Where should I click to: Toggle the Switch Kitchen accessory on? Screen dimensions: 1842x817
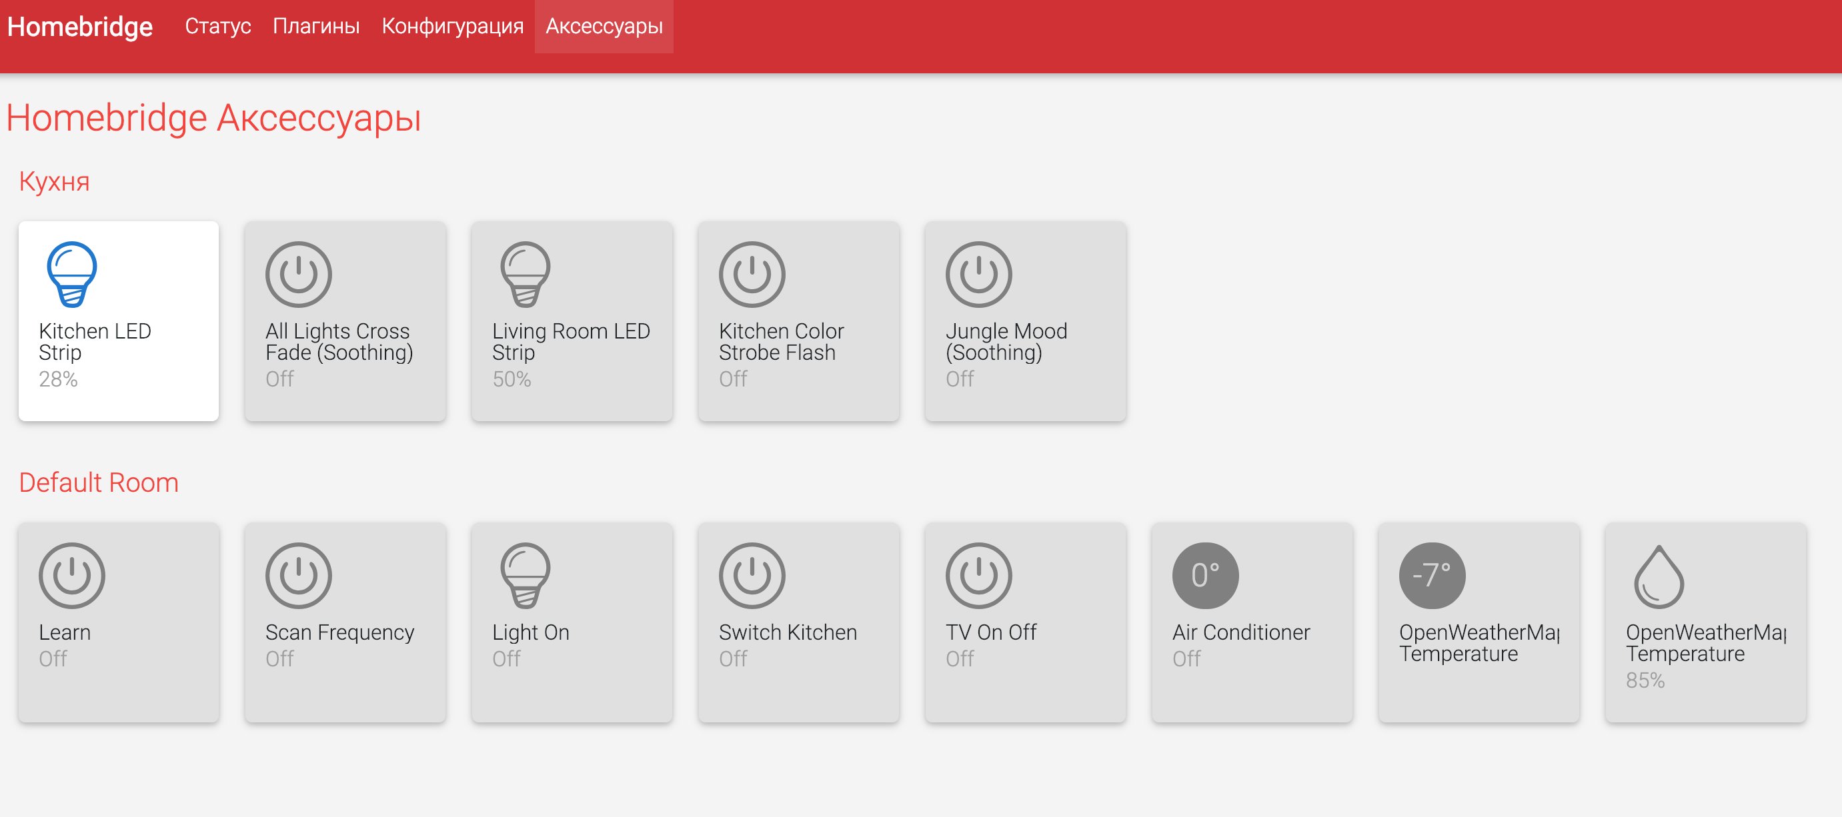[x=752, y=574]
